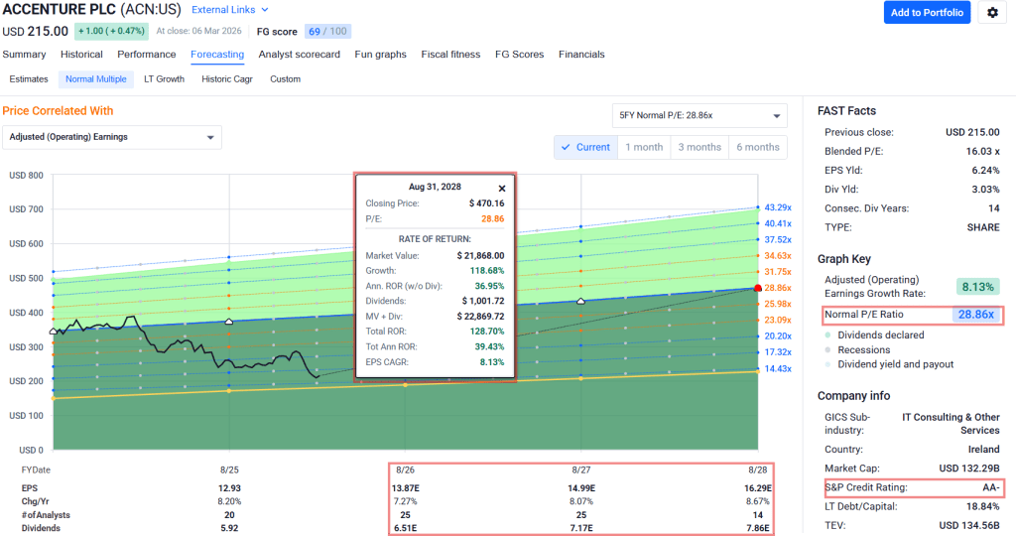The image size is (1016, 536).
Task: Open the Analyst scorecard tab
Action: point(299,55)
